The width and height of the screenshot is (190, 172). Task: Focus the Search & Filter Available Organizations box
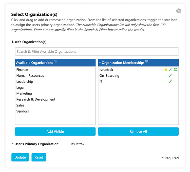tap(97, 52)
